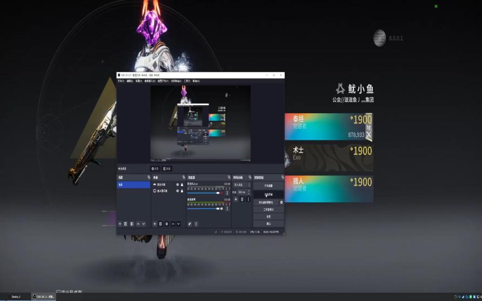The image size is (482, 301).
Task: Unmute the Mic/Aux red speaker icon
Action: click(222, 193)
